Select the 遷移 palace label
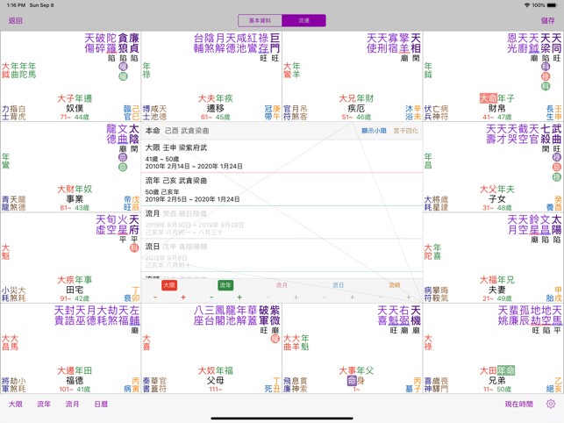 [215, 108]
